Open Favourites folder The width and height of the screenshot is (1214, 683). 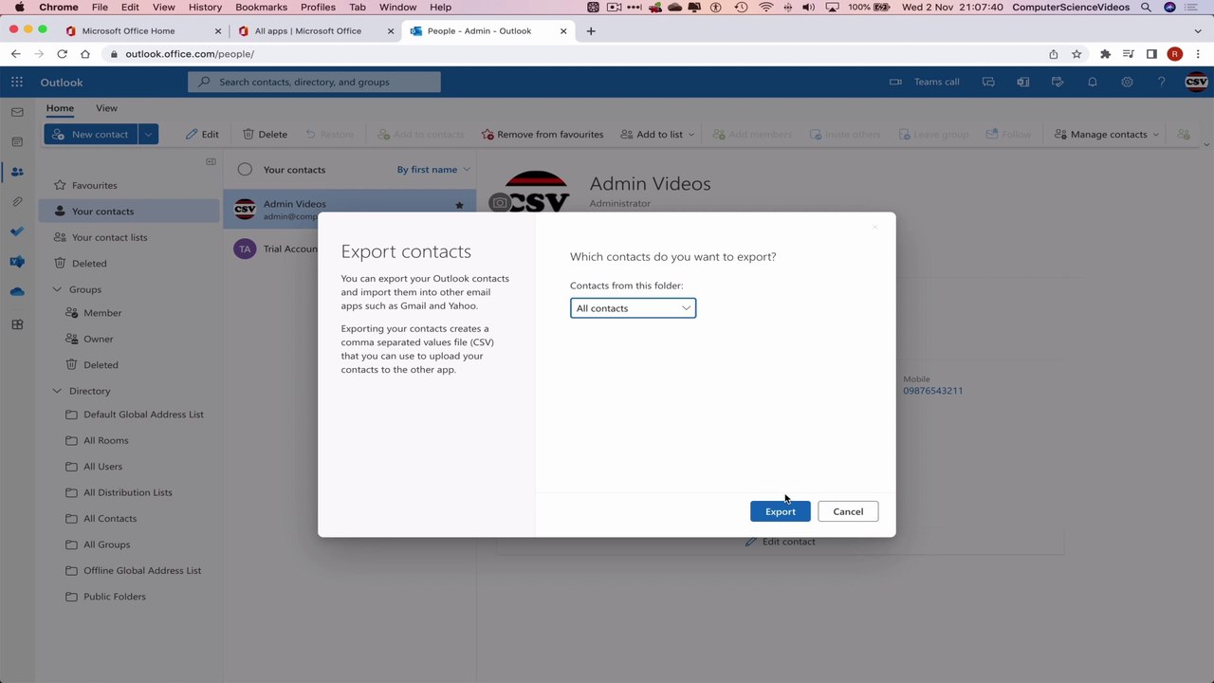pos(131,186)
